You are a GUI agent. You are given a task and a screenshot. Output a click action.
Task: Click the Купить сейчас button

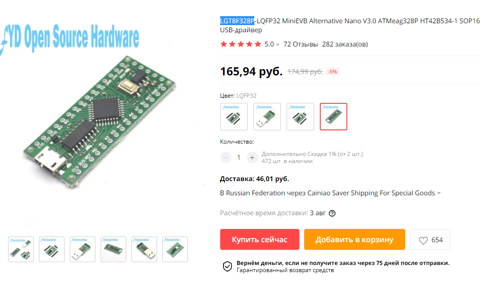click(260, 239)
